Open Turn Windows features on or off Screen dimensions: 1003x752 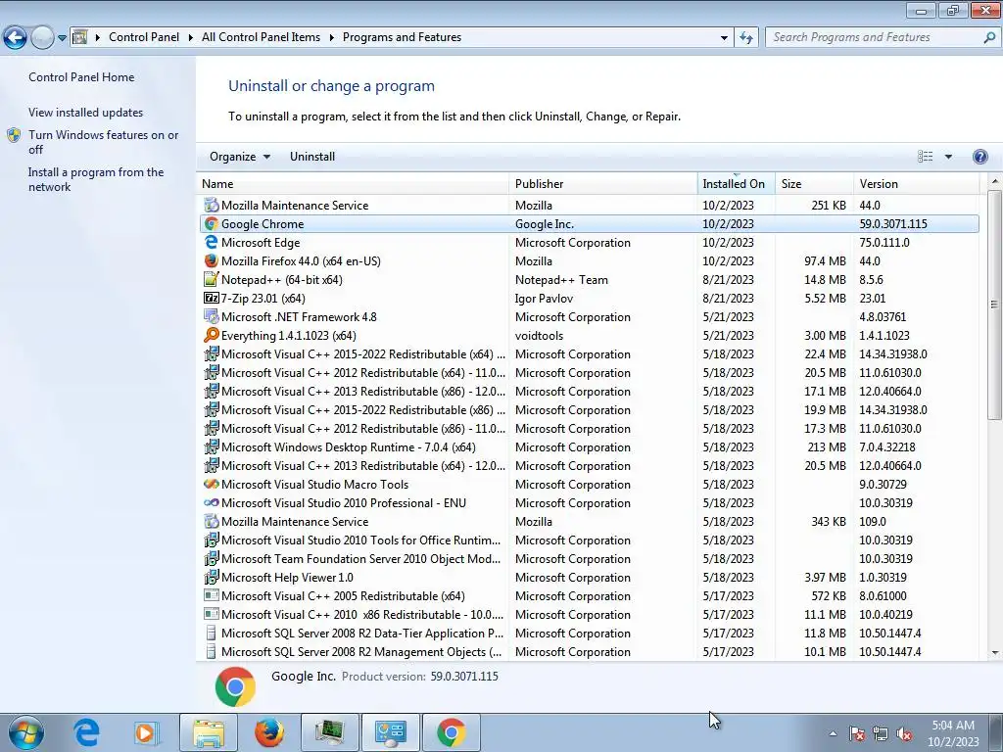point(104,142)
